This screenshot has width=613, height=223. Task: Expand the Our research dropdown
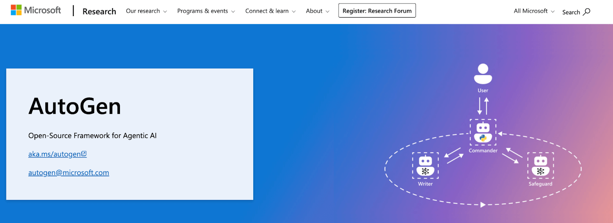146,11
